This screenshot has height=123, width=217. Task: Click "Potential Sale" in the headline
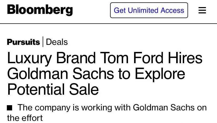click(x=53, y=89)
